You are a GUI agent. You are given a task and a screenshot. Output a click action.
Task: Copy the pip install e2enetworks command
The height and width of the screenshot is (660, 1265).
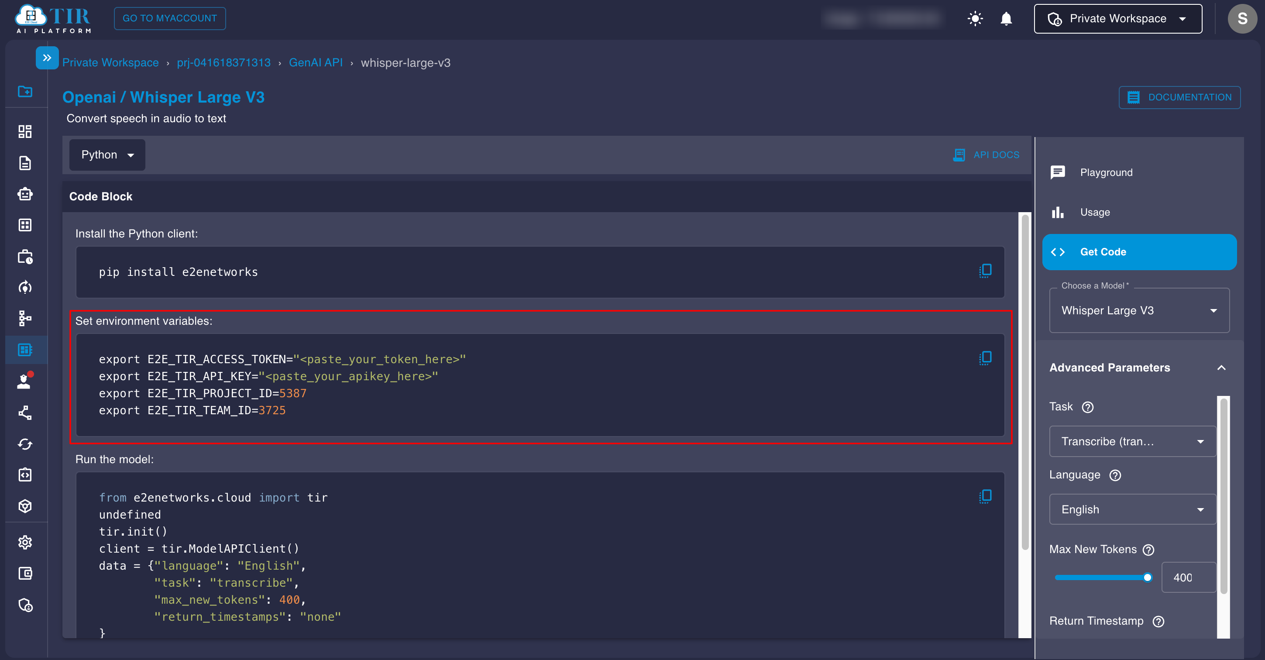tap(985, 271)
